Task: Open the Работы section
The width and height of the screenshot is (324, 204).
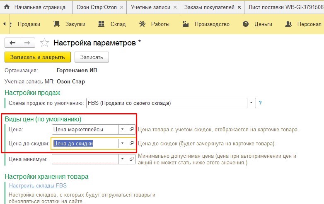Action: 160,24
